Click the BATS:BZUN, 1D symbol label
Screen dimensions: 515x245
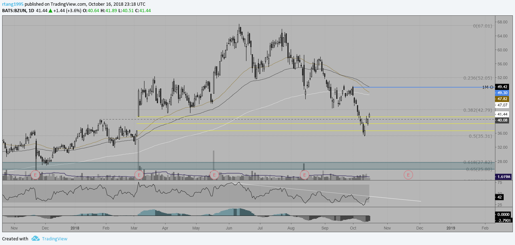pos(18,11)
